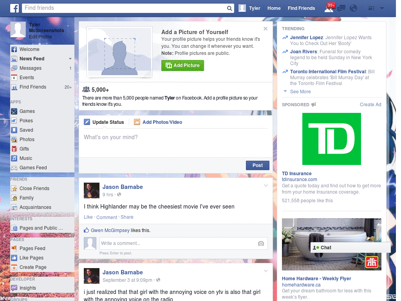
Task: Click the Create Page plus icon
Action: click(14, 267)
